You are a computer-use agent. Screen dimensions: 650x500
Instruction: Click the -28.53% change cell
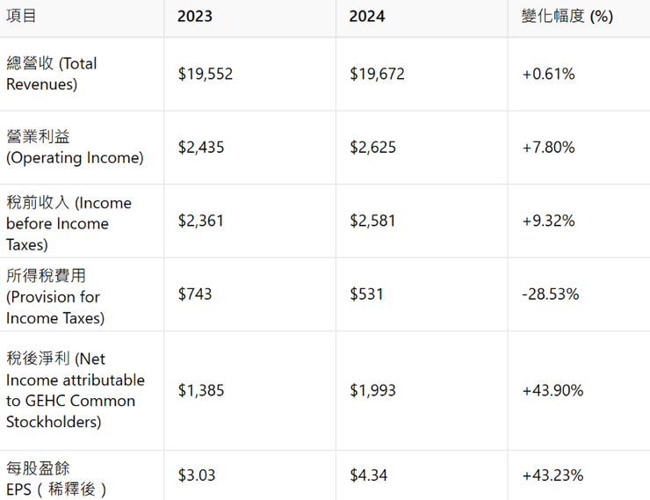550,294
